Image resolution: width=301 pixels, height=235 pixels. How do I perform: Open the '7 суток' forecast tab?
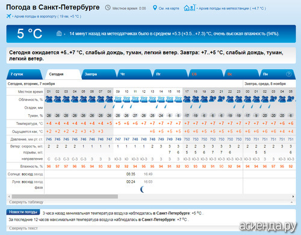(25, 74)
